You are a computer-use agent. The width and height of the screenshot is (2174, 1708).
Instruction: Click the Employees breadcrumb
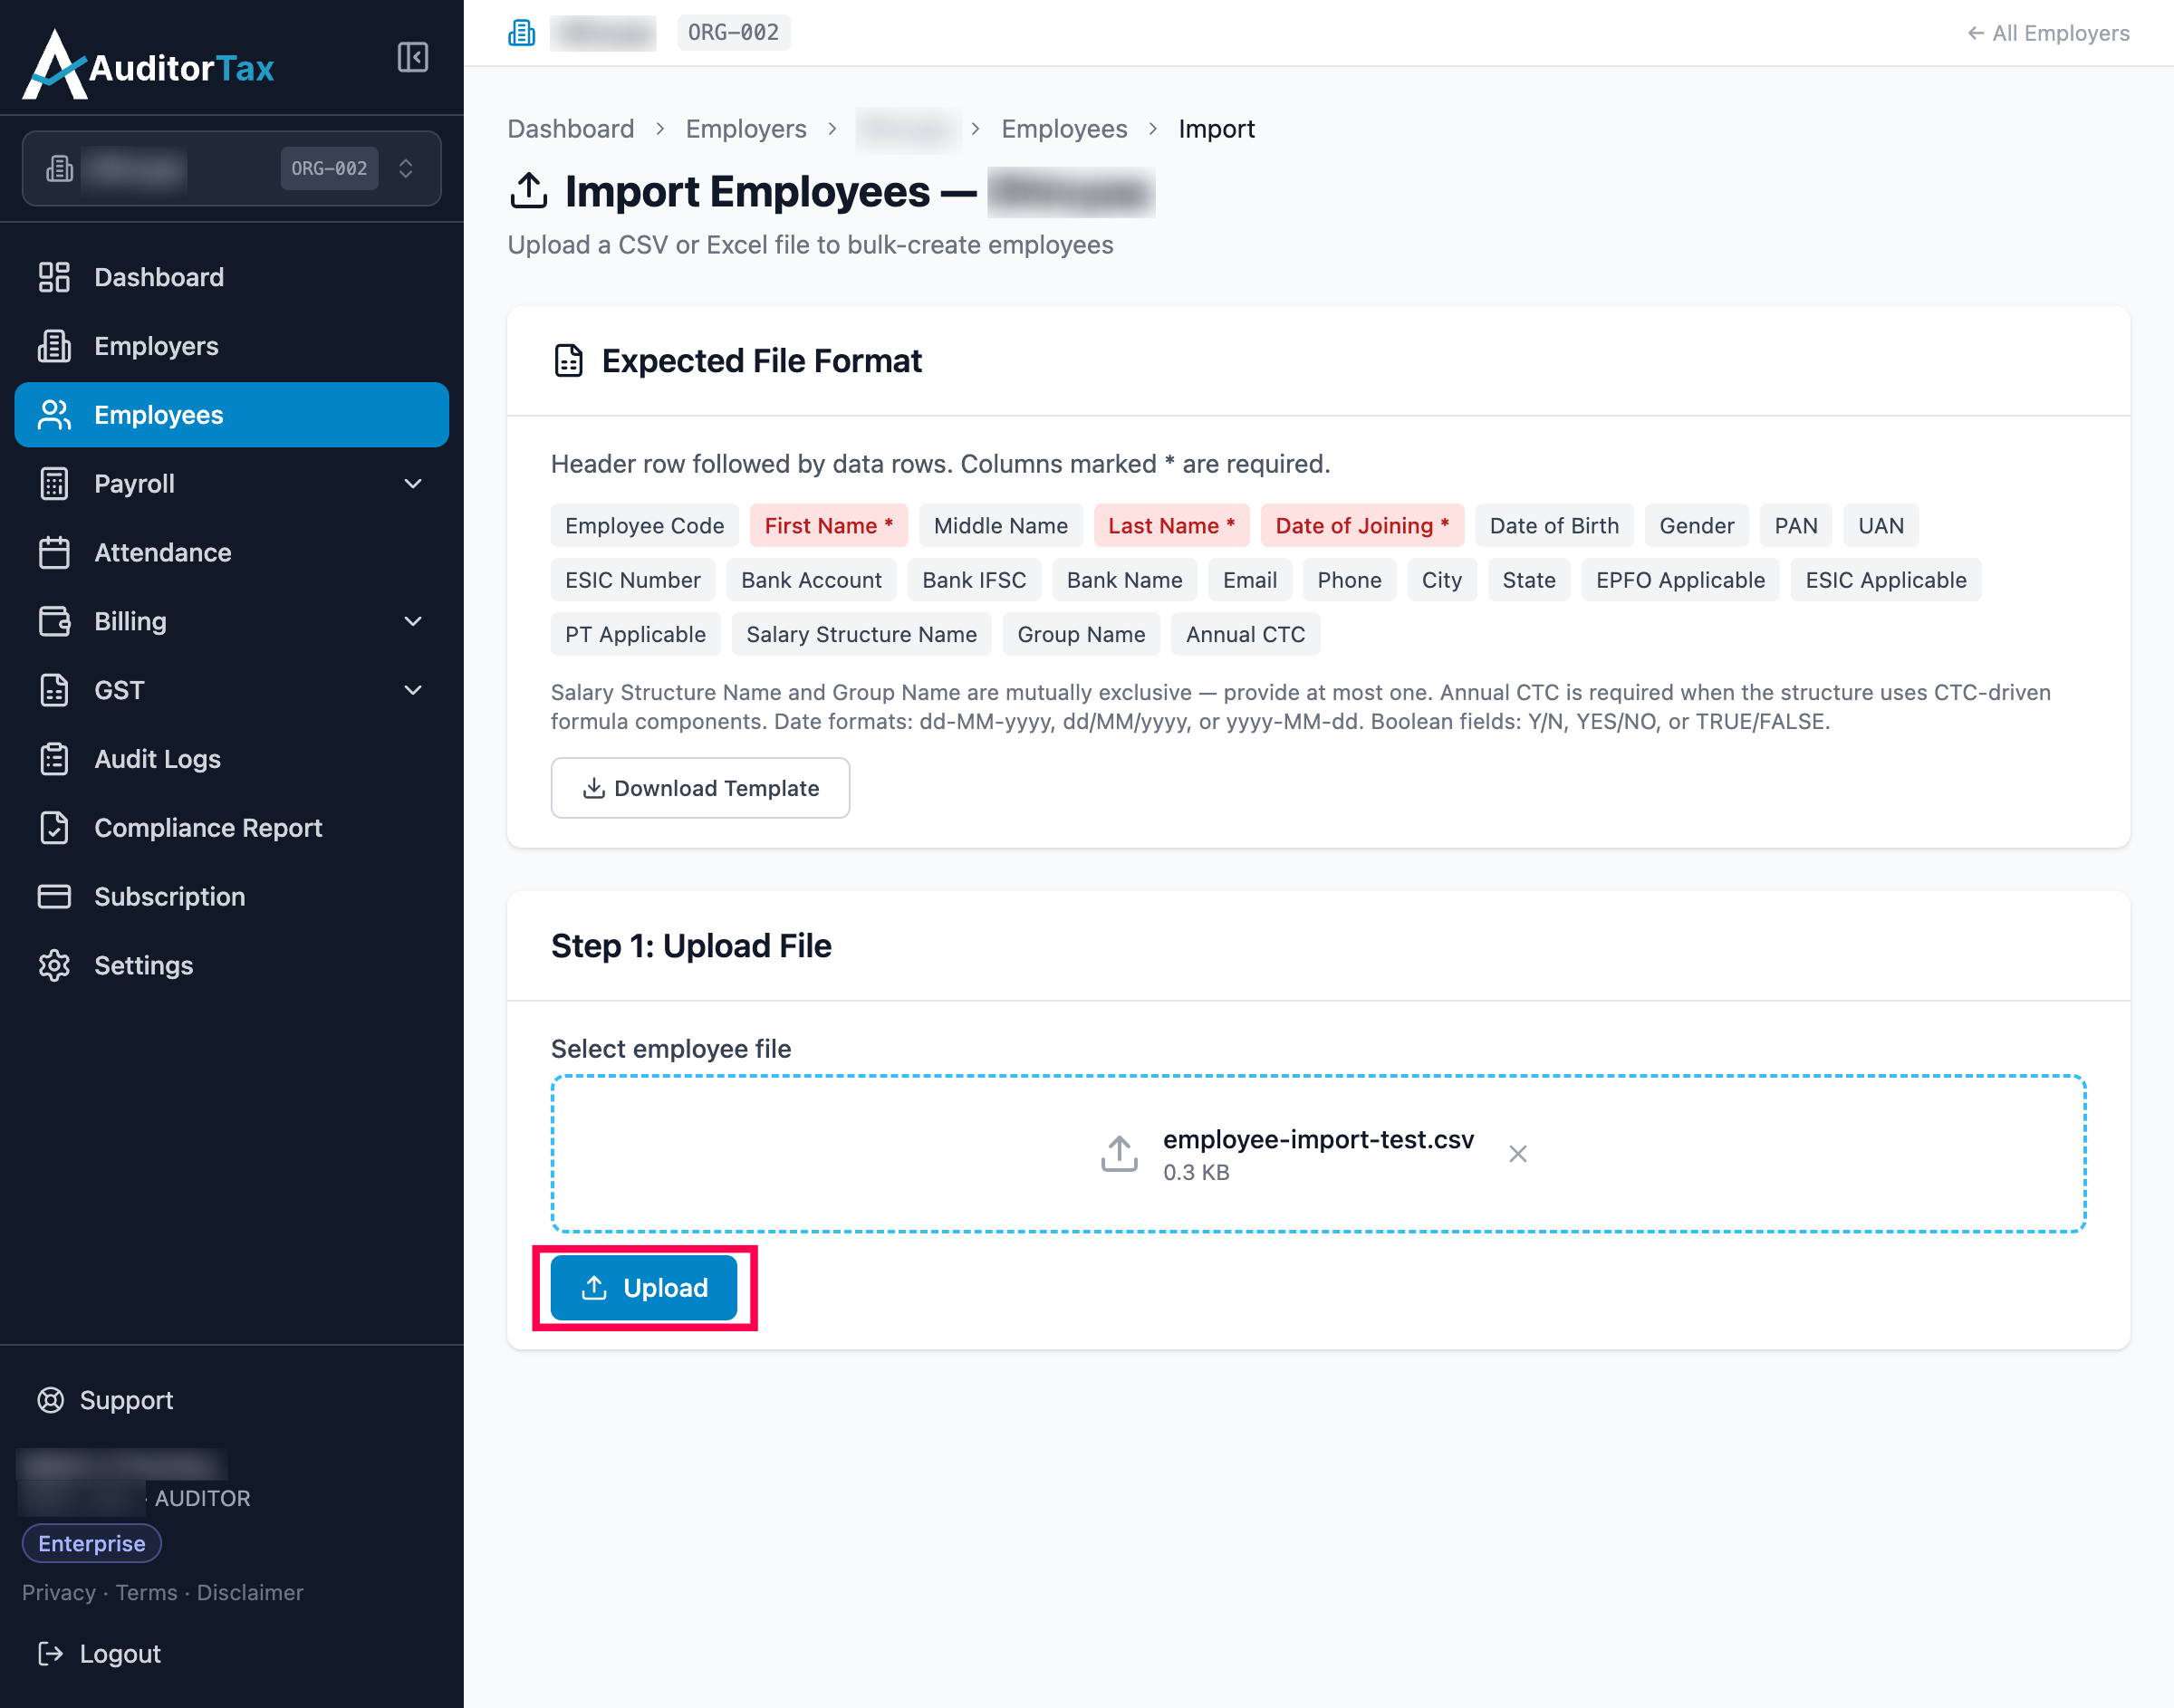1064,129
